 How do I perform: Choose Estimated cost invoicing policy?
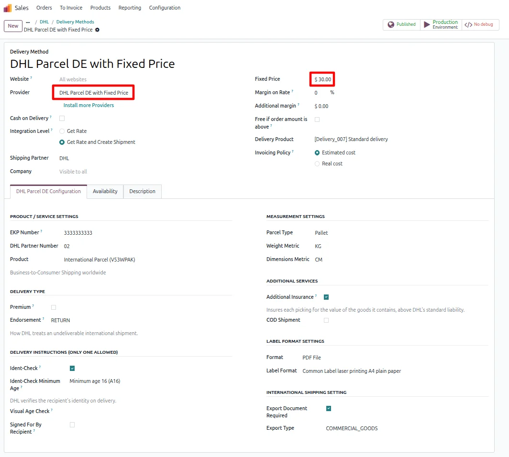pyautogui.click(x=317, y=153)
